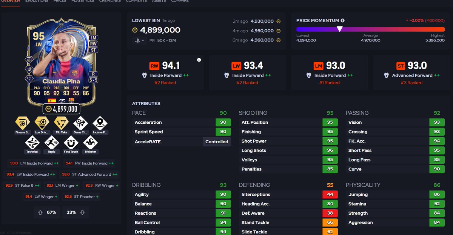Click the Stand Tackle 66 attribute row
This screenshot has width=453, height=235.
[288, 223]
